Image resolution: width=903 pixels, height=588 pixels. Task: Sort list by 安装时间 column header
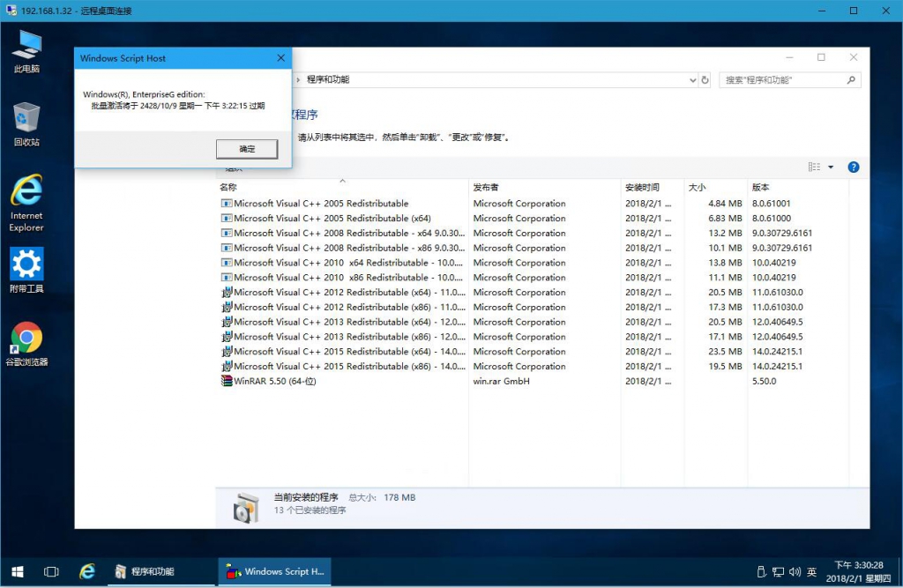[653, 187]
